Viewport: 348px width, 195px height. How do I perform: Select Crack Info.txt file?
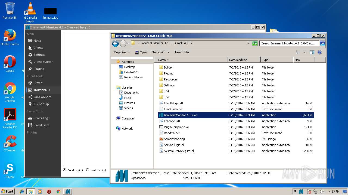pos(173,109)
